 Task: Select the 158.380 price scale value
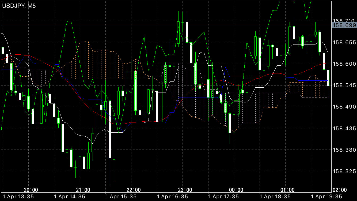coord(344,150)
